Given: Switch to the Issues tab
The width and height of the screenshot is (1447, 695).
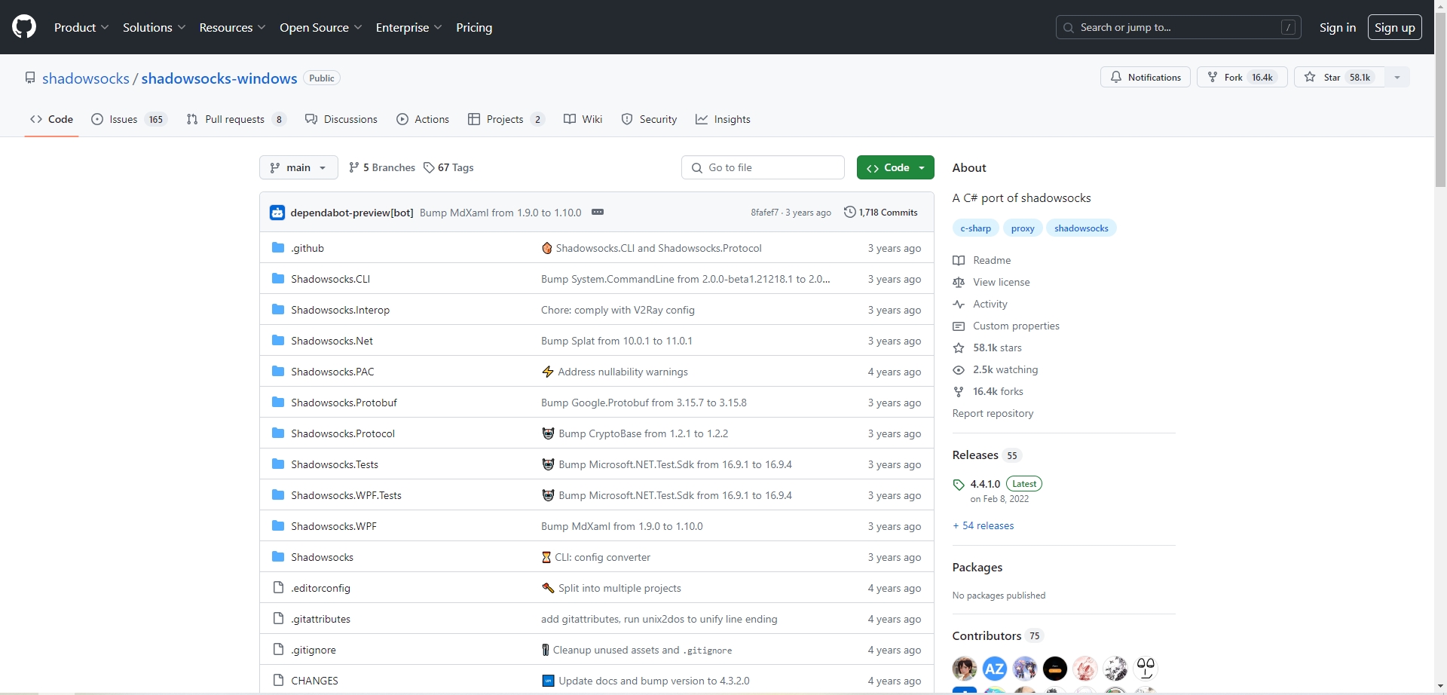Looking at the screenshot, I should pos(129,119).
